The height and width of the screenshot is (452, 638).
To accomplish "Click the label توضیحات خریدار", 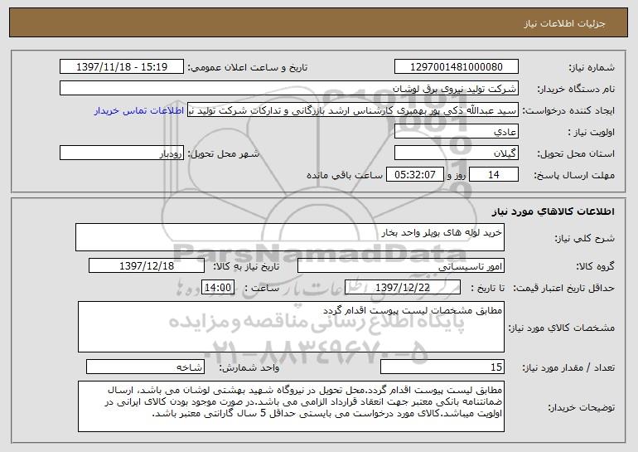I will pyautogui.click(x=582, y=407).
